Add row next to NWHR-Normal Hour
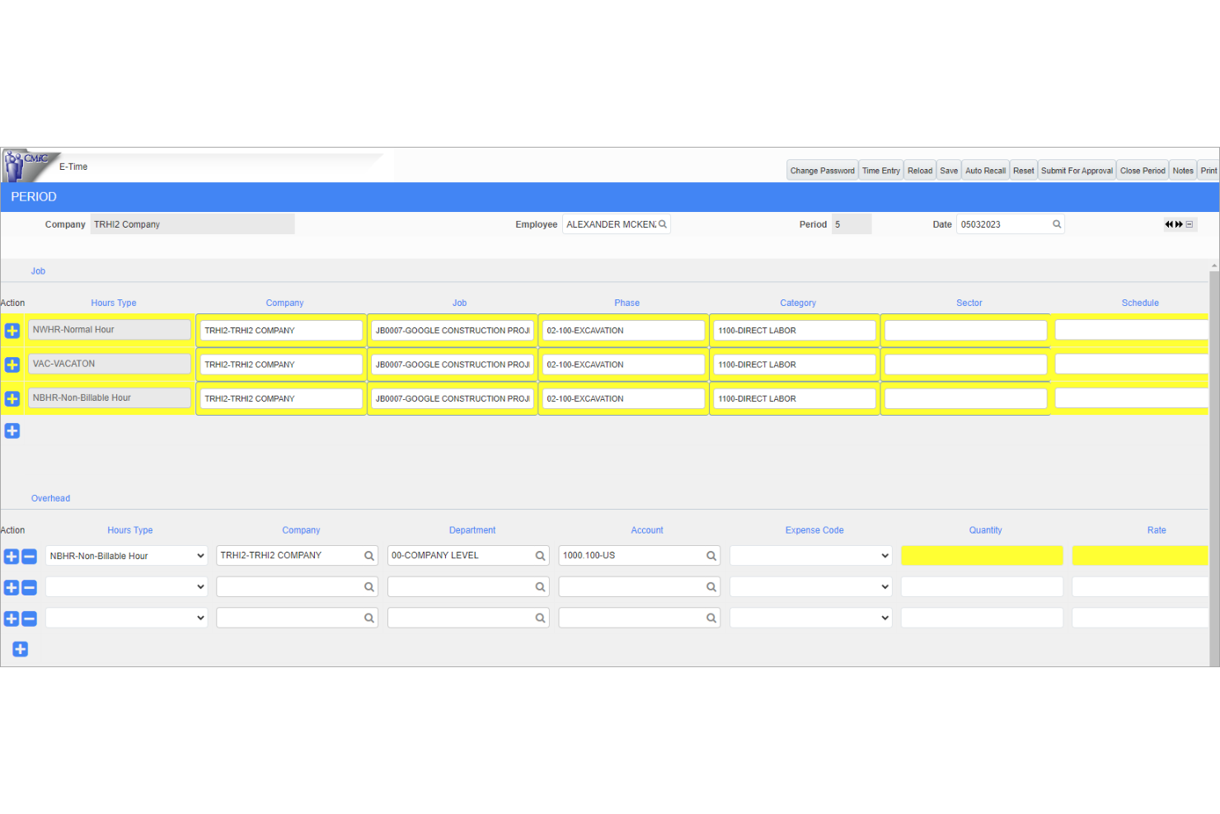The height and width of the screenshot is (814, 1220). point(12,331)
